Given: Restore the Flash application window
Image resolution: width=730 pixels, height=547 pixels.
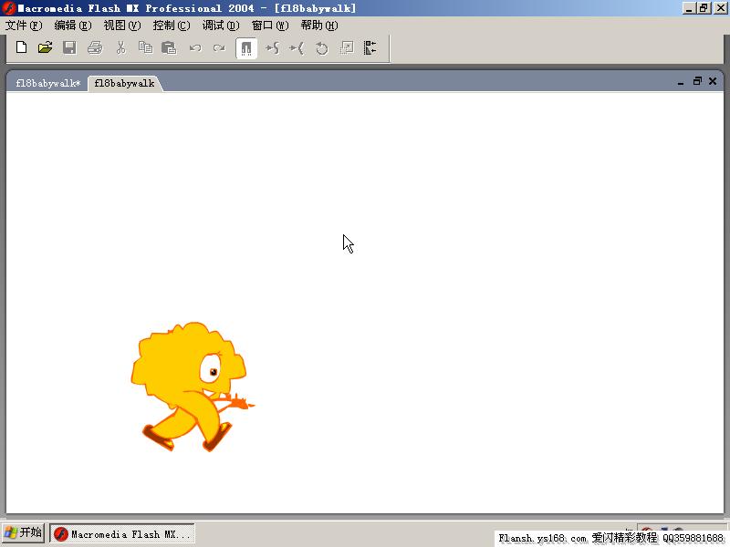Looking at the screenshot, I should click(x=704, y=8).
